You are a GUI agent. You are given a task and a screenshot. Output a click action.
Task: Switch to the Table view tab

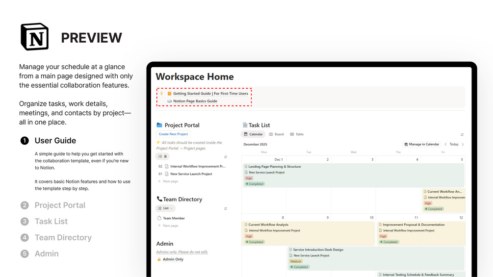coord(297,134)
